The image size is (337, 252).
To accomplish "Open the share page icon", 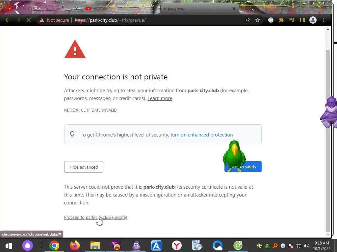I will pos(247,20).
